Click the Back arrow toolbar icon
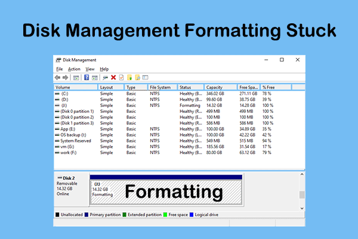 [57, 78]
